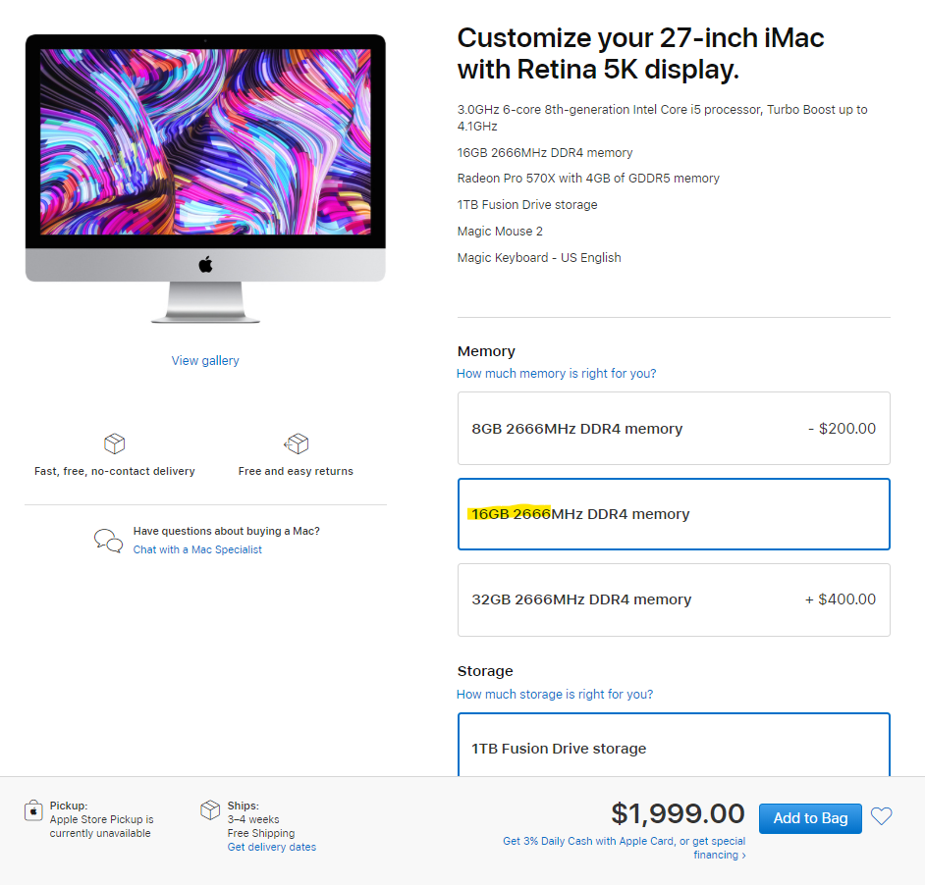The height and width of the screenshot is (885, 925).
Task: Click the iMac product image
Action: tap(205, 178)
